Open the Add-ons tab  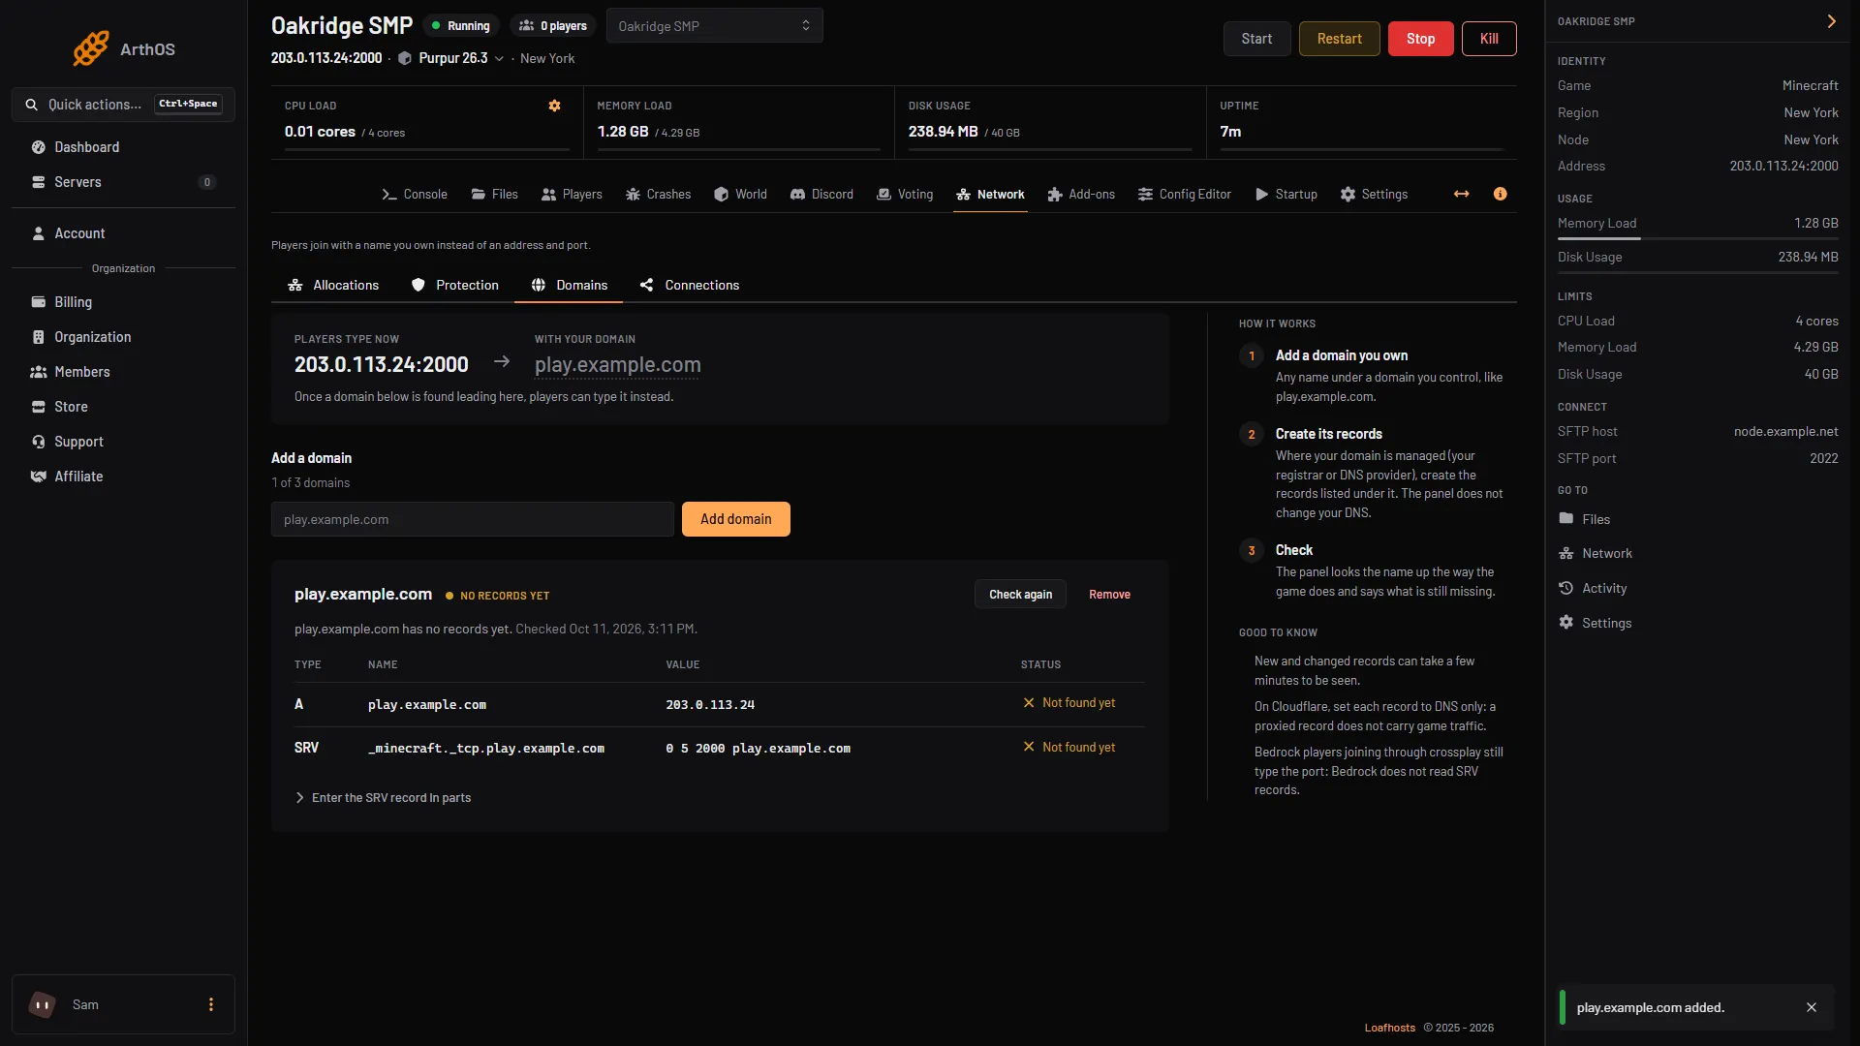(x=1081, y=195)
